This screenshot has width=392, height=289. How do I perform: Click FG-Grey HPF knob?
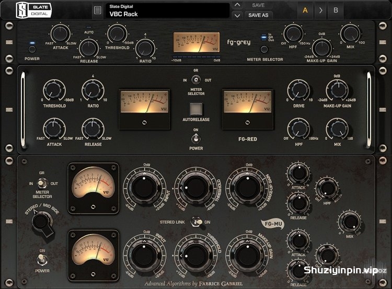click(293, 33)
